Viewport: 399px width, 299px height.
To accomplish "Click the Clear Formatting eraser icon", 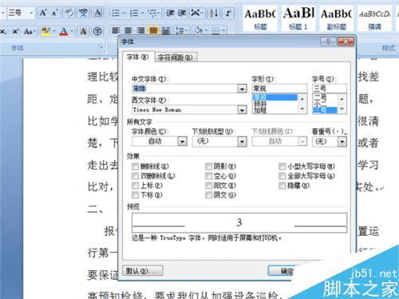I will click(x=69, y=13).
